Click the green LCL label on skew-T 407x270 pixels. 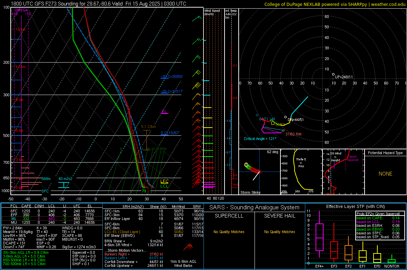164,186
